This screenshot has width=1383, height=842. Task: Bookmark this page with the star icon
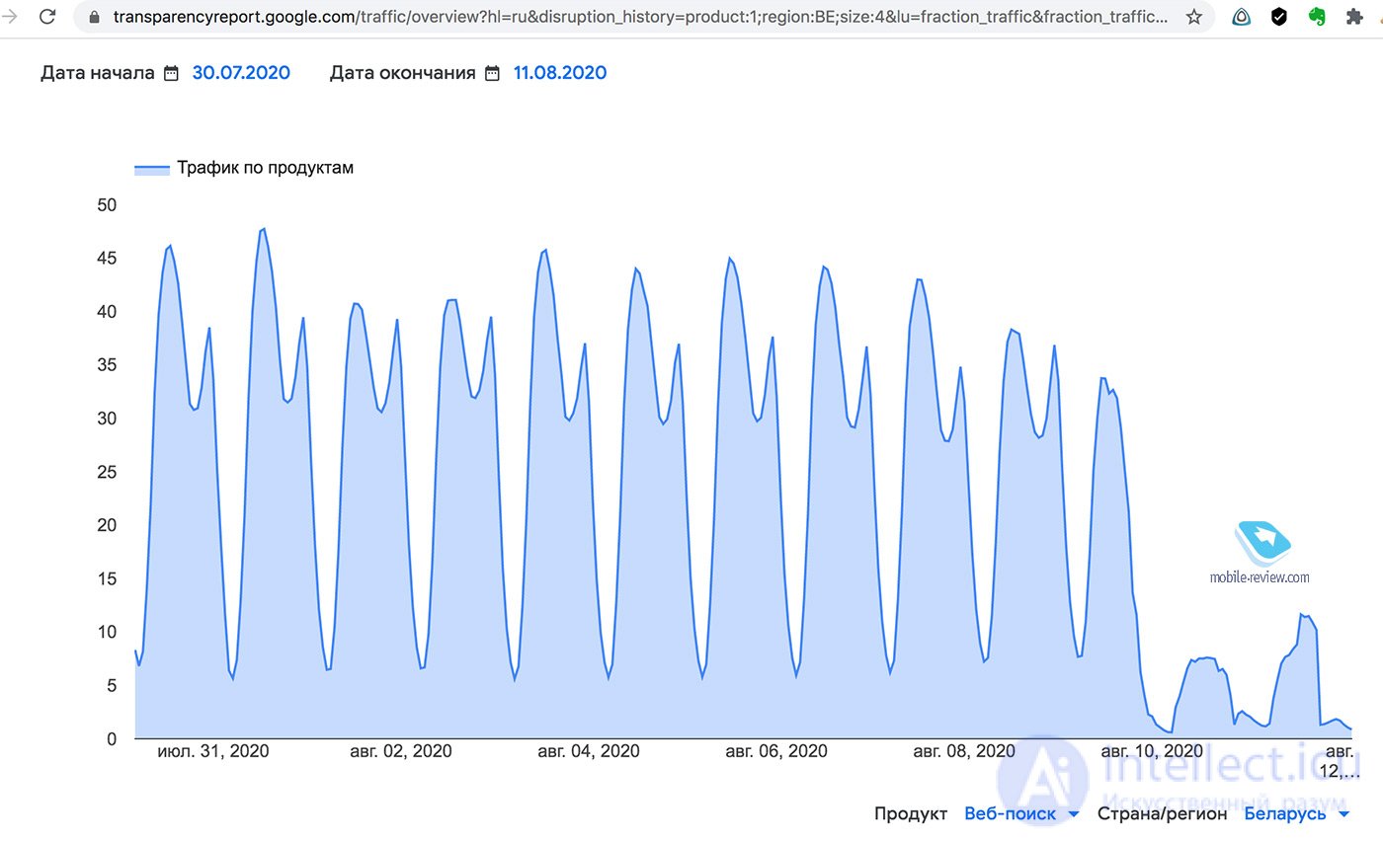click(x=1193, y=17)
